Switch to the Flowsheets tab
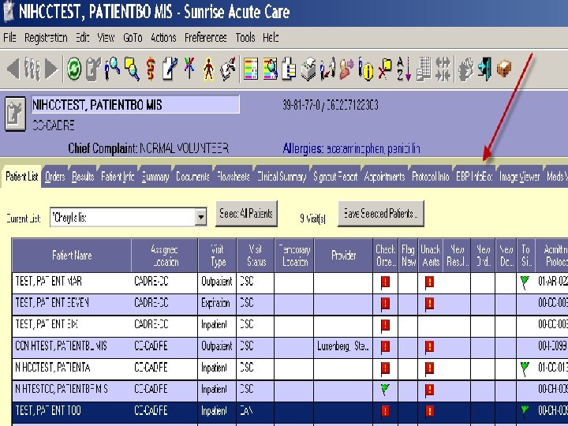Image resolution: width=568 pixels, height=426 pixels. tap(234, 177)
